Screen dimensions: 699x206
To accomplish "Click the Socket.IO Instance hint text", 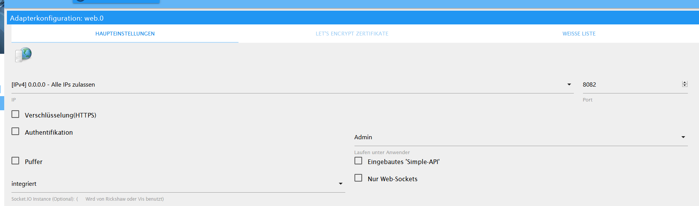I will (88, 199).
